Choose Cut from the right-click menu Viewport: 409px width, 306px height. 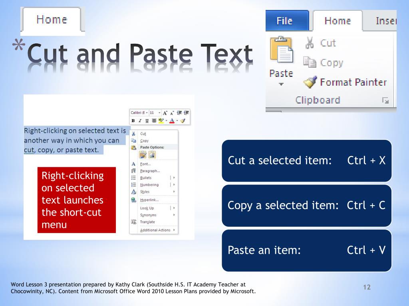pyautogui.click(x=154, y=134)
